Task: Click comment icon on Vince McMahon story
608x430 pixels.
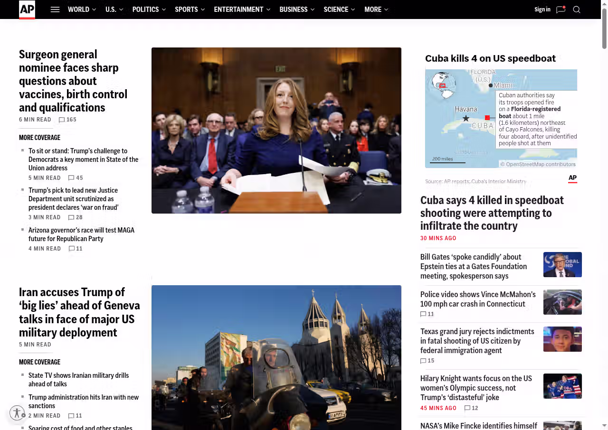Action: (423, 314)
